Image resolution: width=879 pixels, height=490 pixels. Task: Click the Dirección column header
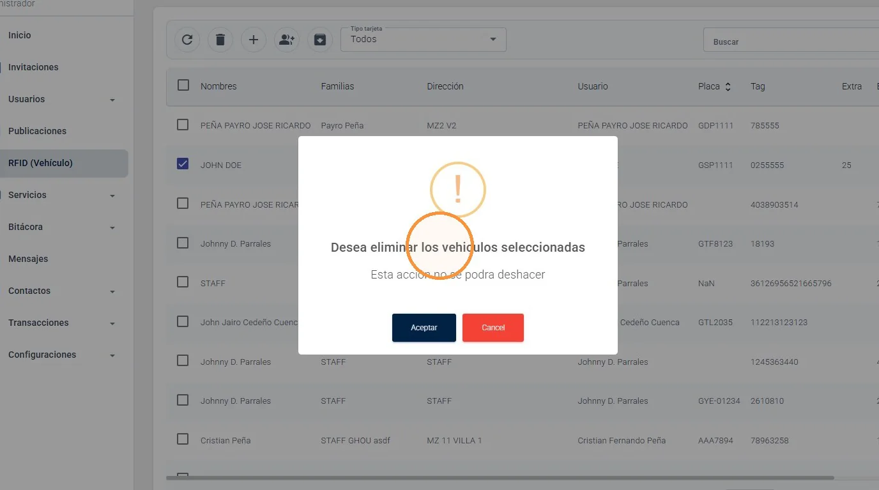point(445,86)
